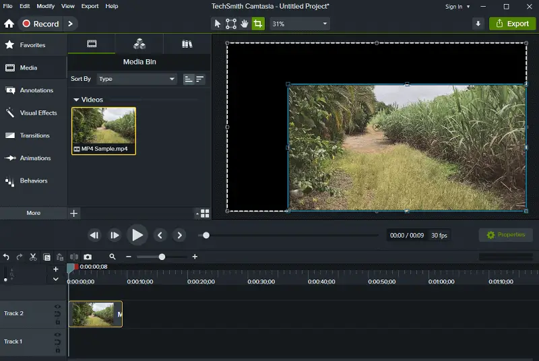Add a new track with the plus
Image resolution: width=539 pixels, height=361 pixels.
point(56,269)
